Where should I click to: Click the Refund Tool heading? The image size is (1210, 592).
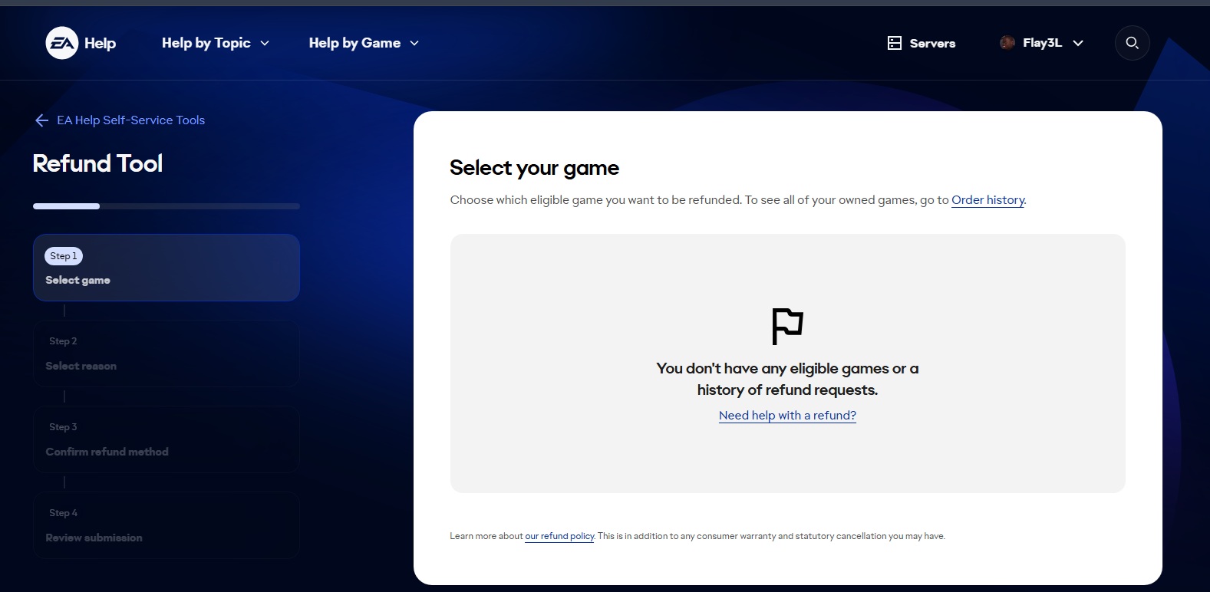click(x=97, y=163)
